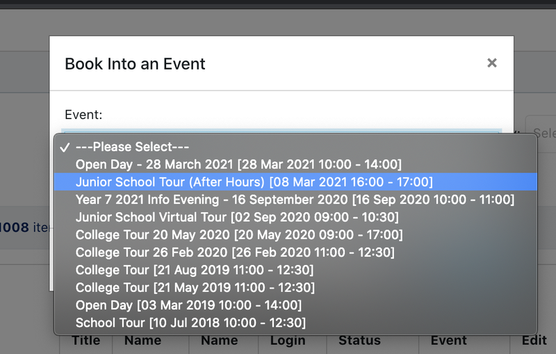Click the Event column header in table
This screenshot has height=354, width=556.
[448, 341]
